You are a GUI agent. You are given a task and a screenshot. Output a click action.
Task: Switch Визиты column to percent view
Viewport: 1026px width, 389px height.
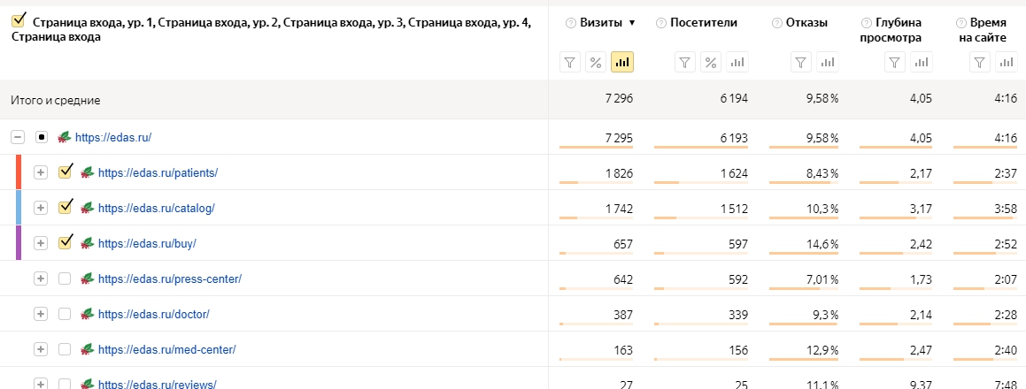click(596, 63)
